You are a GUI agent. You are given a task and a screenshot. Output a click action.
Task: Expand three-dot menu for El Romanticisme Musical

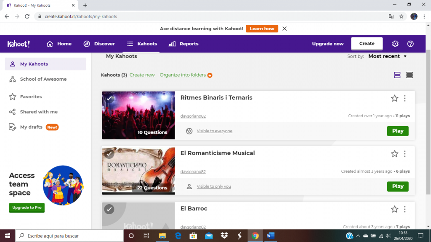[404, 154]
